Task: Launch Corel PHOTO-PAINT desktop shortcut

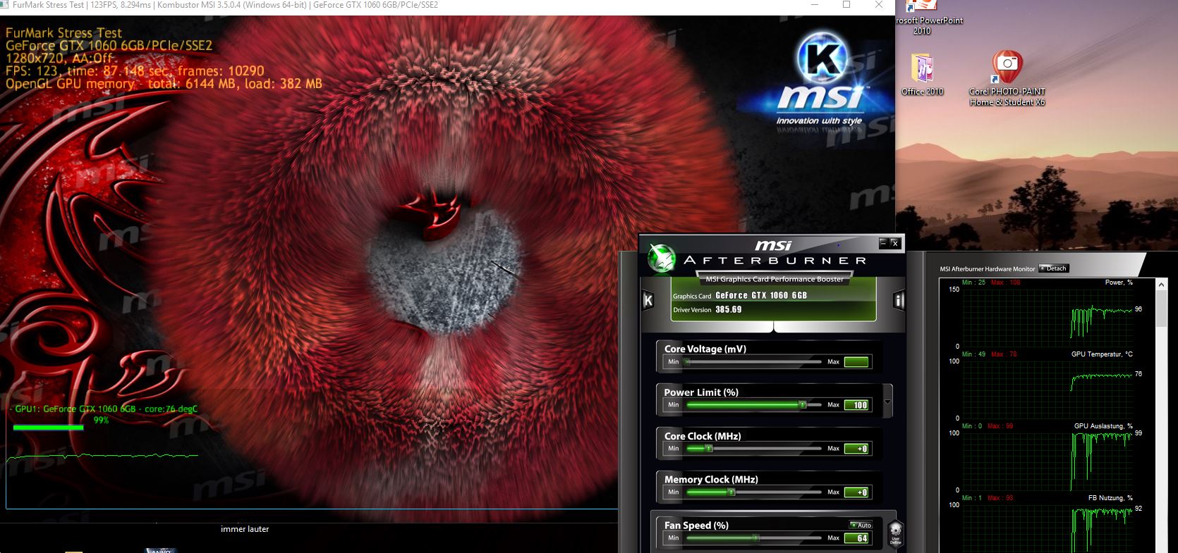Action: click(1007, 78)
